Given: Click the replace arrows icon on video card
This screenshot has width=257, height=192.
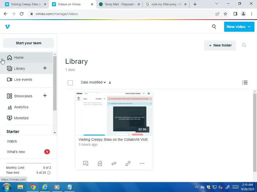Looking at the screenshot, I should 114,163.
